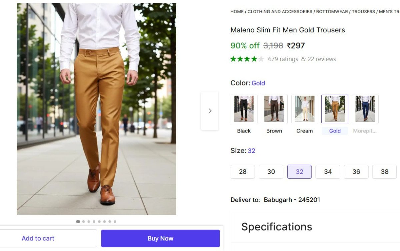Select size 30
The image size is (400, 251).
coord(271,172)
